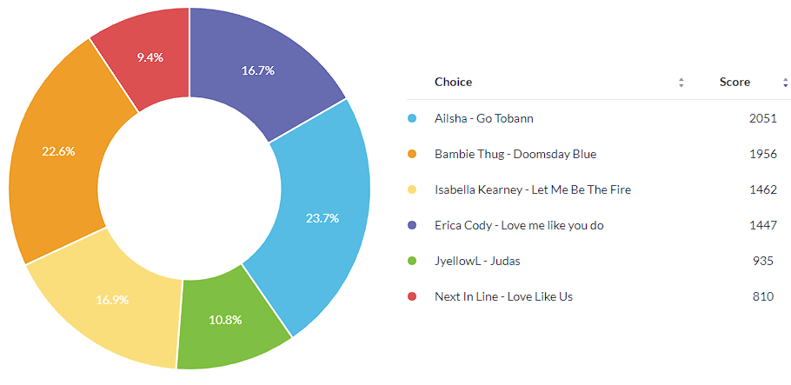Click the JyellowL - Judas entry
The image size is (791, 385).
(x=477, y=261)
